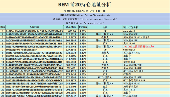Select quantity cell 1,025.90
This screenshot has height=97, width=170.
(71, 31)
